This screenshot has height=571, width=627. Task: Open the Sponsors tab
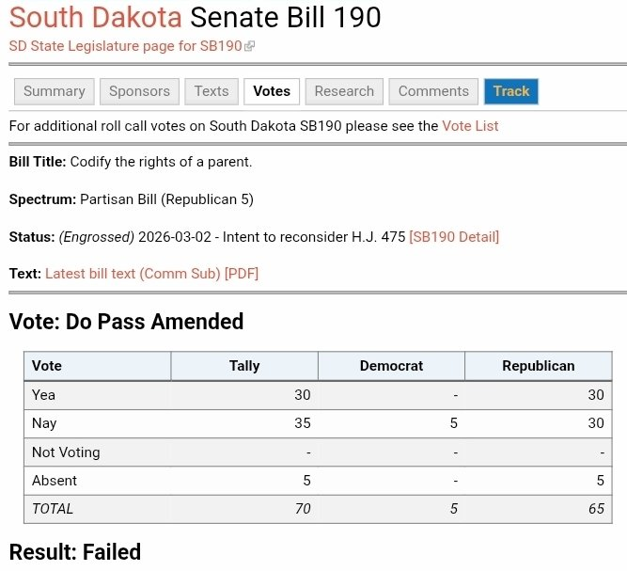pyautogui.click(x=139, y=91)
